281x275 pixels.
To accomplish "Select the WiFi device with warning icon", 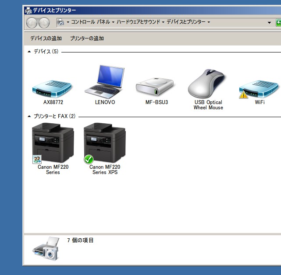I will 259,89.
